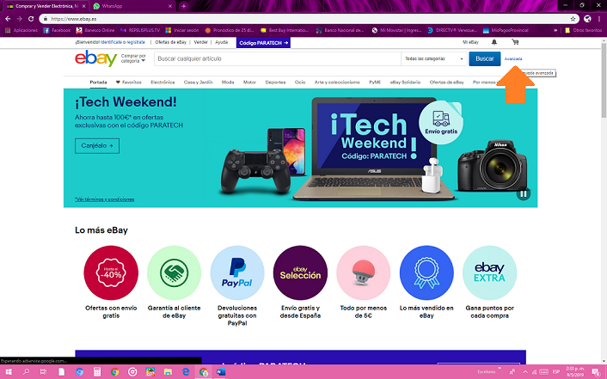The image size is (607, 379).
Task: Open Deportes category tab
Action: 275,82
